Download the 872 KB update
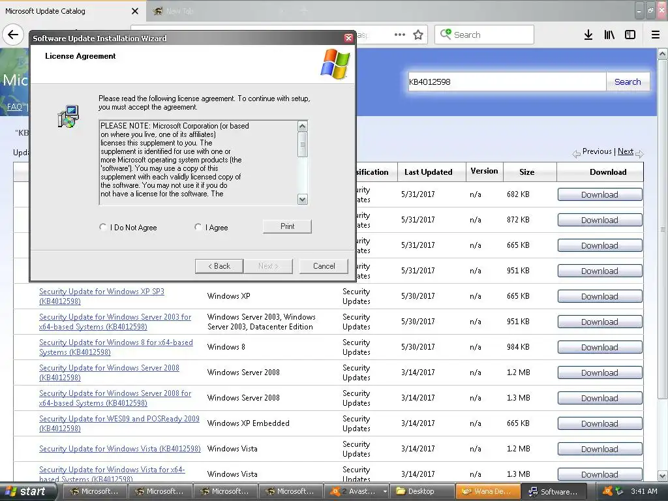The image size is (668, 501). (600, 220)
